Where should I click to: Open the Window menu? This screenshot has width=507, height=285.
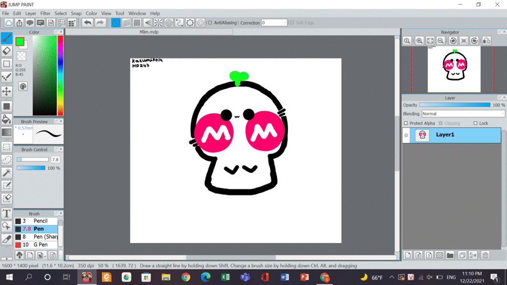tap(137, 13)
